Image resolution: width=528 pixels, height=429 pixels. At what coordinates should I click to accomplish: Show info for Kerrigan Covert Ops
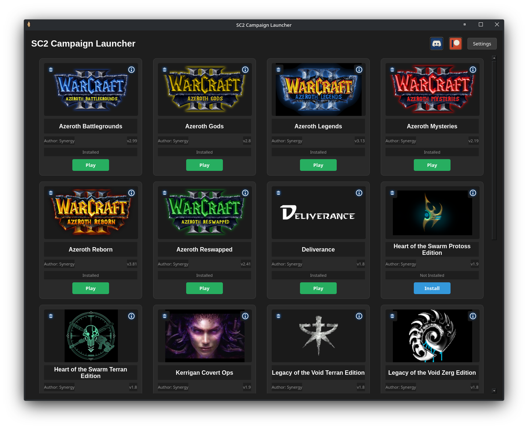[245, 316]
